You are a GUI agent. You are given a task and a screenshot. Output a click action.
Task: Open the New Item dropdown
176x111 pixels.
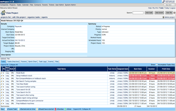coord(170,5)
